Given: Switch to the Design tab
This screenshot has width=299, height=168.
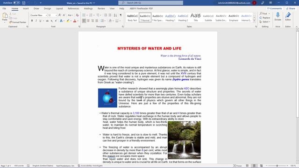Looking at the screenshot, I should [x=47, y=8].
